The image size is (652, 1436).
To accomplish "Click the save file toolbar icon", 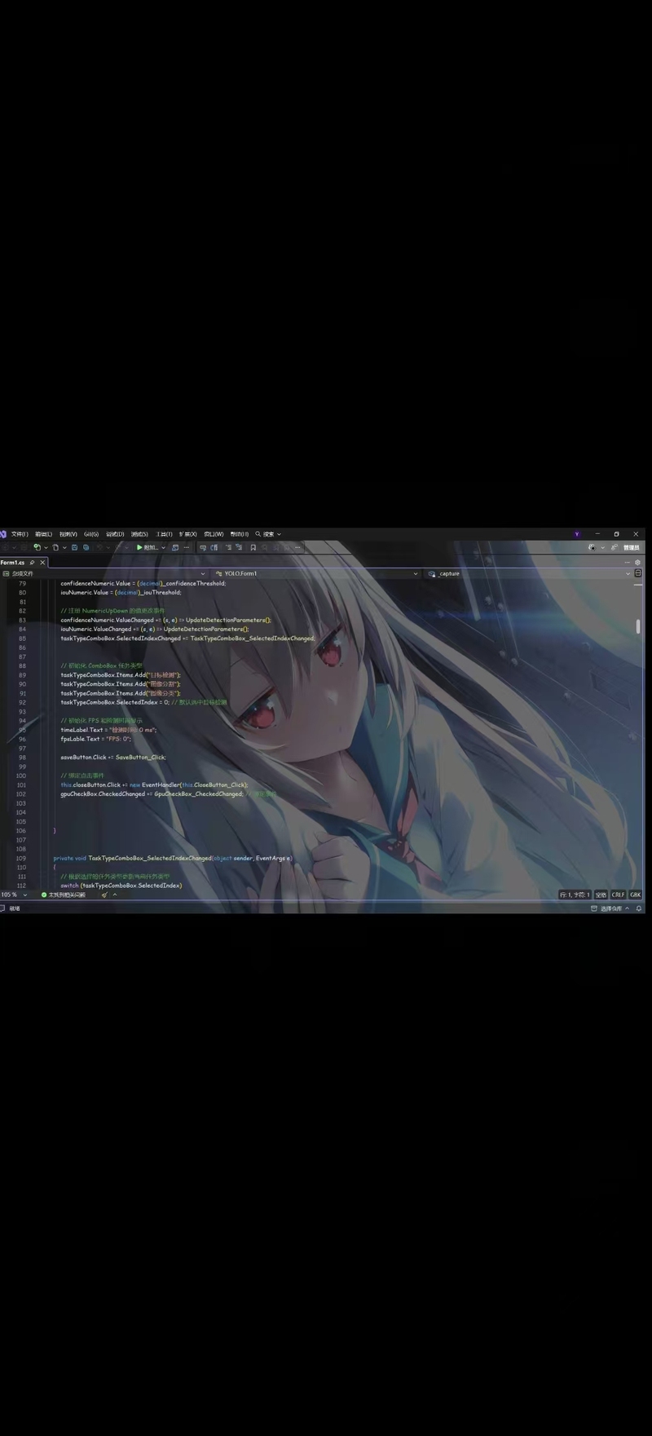I will (x=74, y=547).
